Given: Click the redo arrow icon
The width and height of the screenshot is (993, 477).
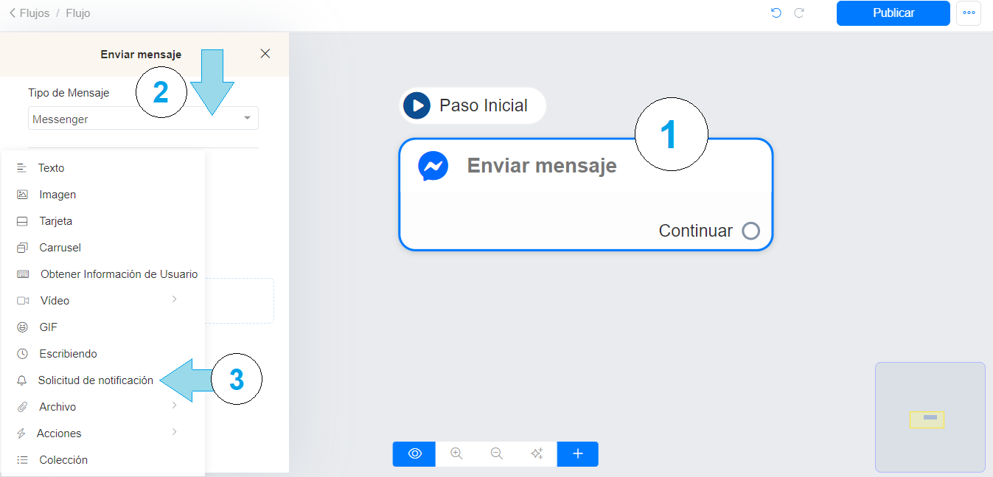Looking at the screenshot, I should coord(799,13).
